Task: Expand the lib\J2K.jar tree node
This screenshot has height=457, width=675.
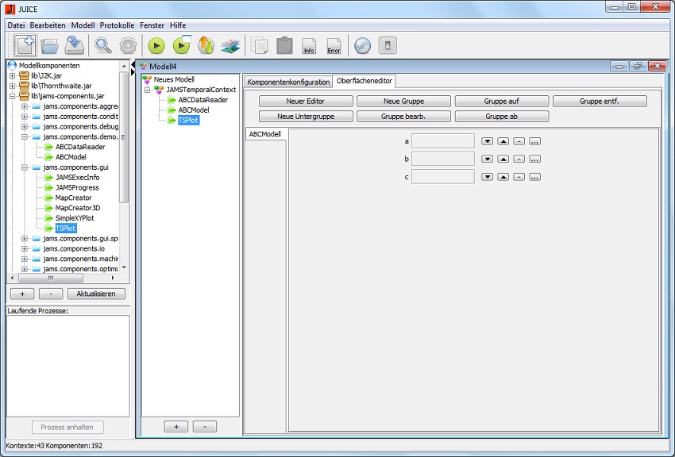Action: tap(13, 75)
